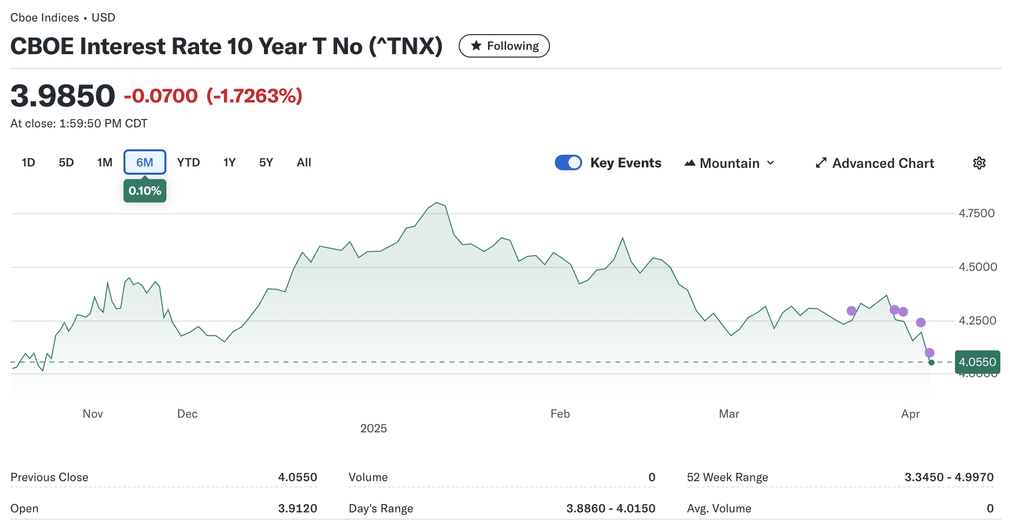Expand the Mountain chart type dropdown
The image size is (1015, 527).
(730, 163)
